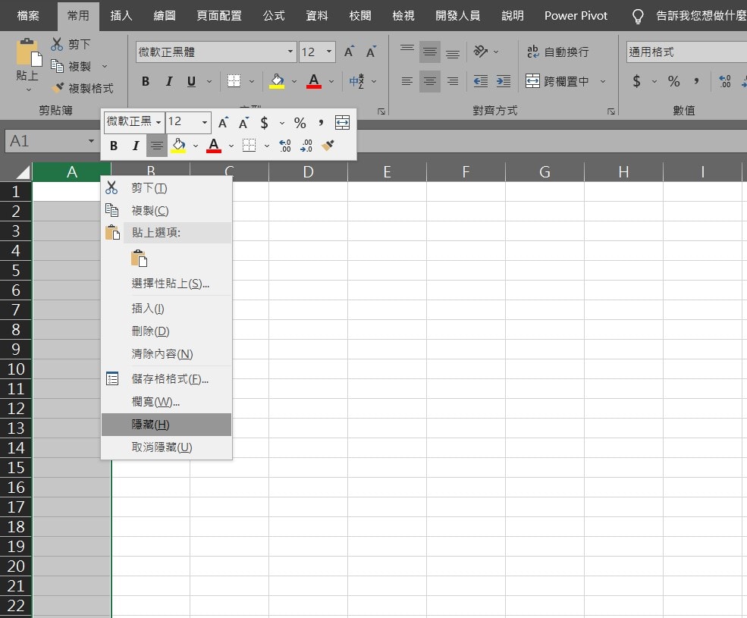Select 隱藏 from the context menu
747x618 pixels.
(165, 424)
